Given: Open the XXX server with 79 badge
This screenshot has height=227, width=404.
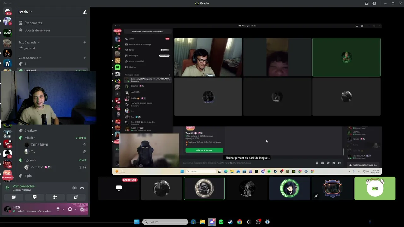Looking at the screenshot, I should [7, 164].
